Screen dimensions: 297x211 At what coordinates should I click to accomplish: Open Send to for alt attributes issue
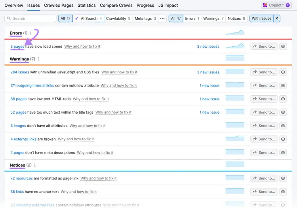coord(264,126)
